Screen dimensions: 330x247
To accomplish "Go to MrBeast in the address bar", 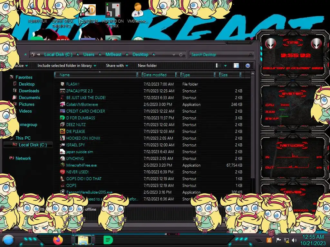I will pyautogui.click(x=113, y=55).
